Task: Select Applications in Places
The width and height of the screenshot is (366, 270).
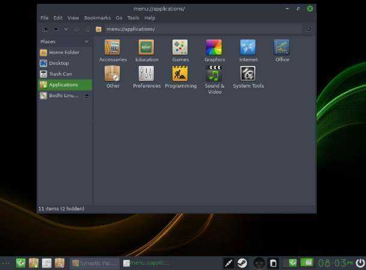Action: [65, 85]
